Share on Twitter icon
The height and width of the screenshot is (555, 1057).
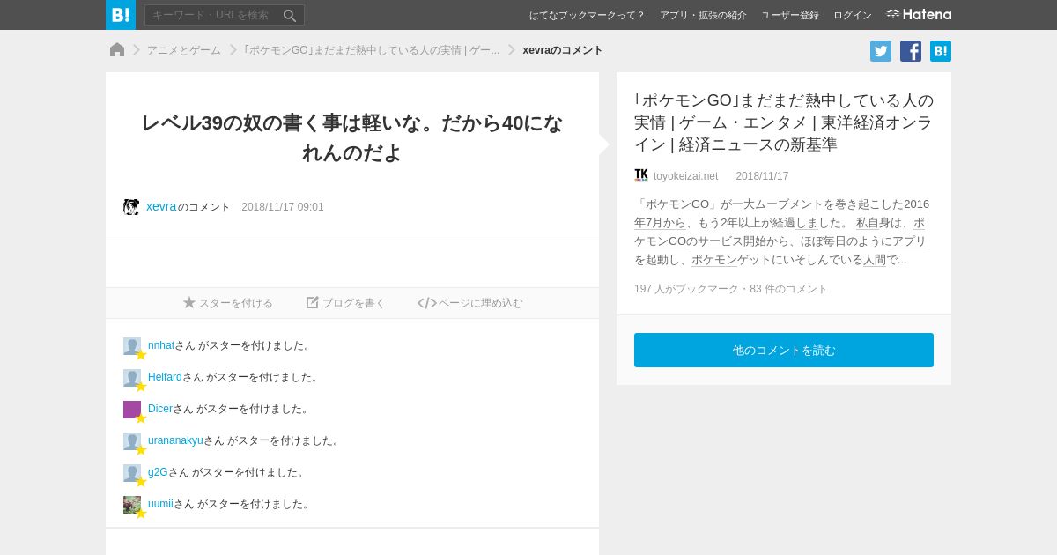(x=881, y=51)
